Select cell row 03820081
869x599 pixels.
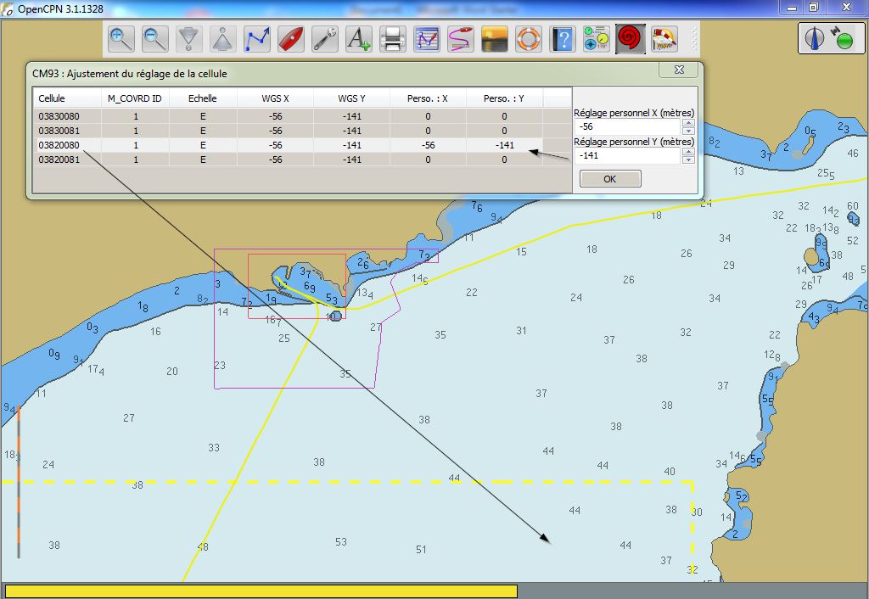click(302, 160)
